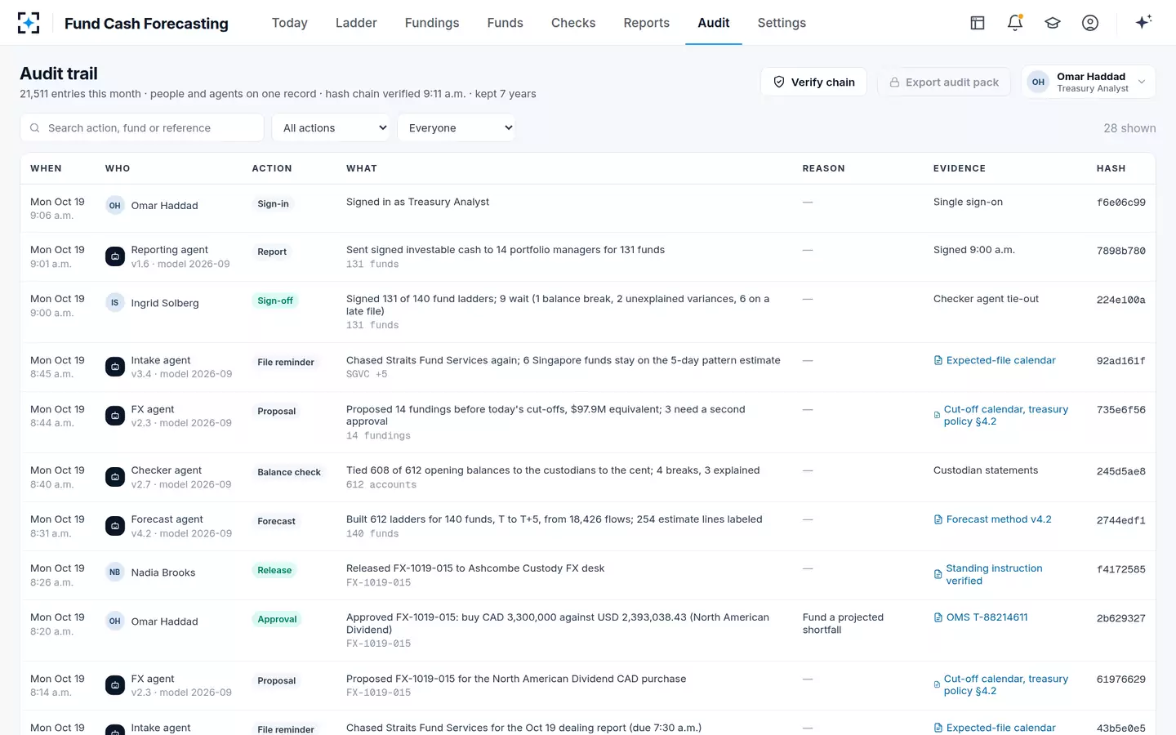Go to the Checks tab

click(573, 23)
